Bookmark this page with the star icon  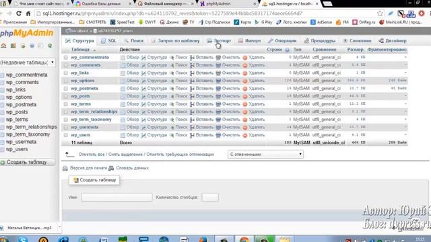click(x=380, y=13)
